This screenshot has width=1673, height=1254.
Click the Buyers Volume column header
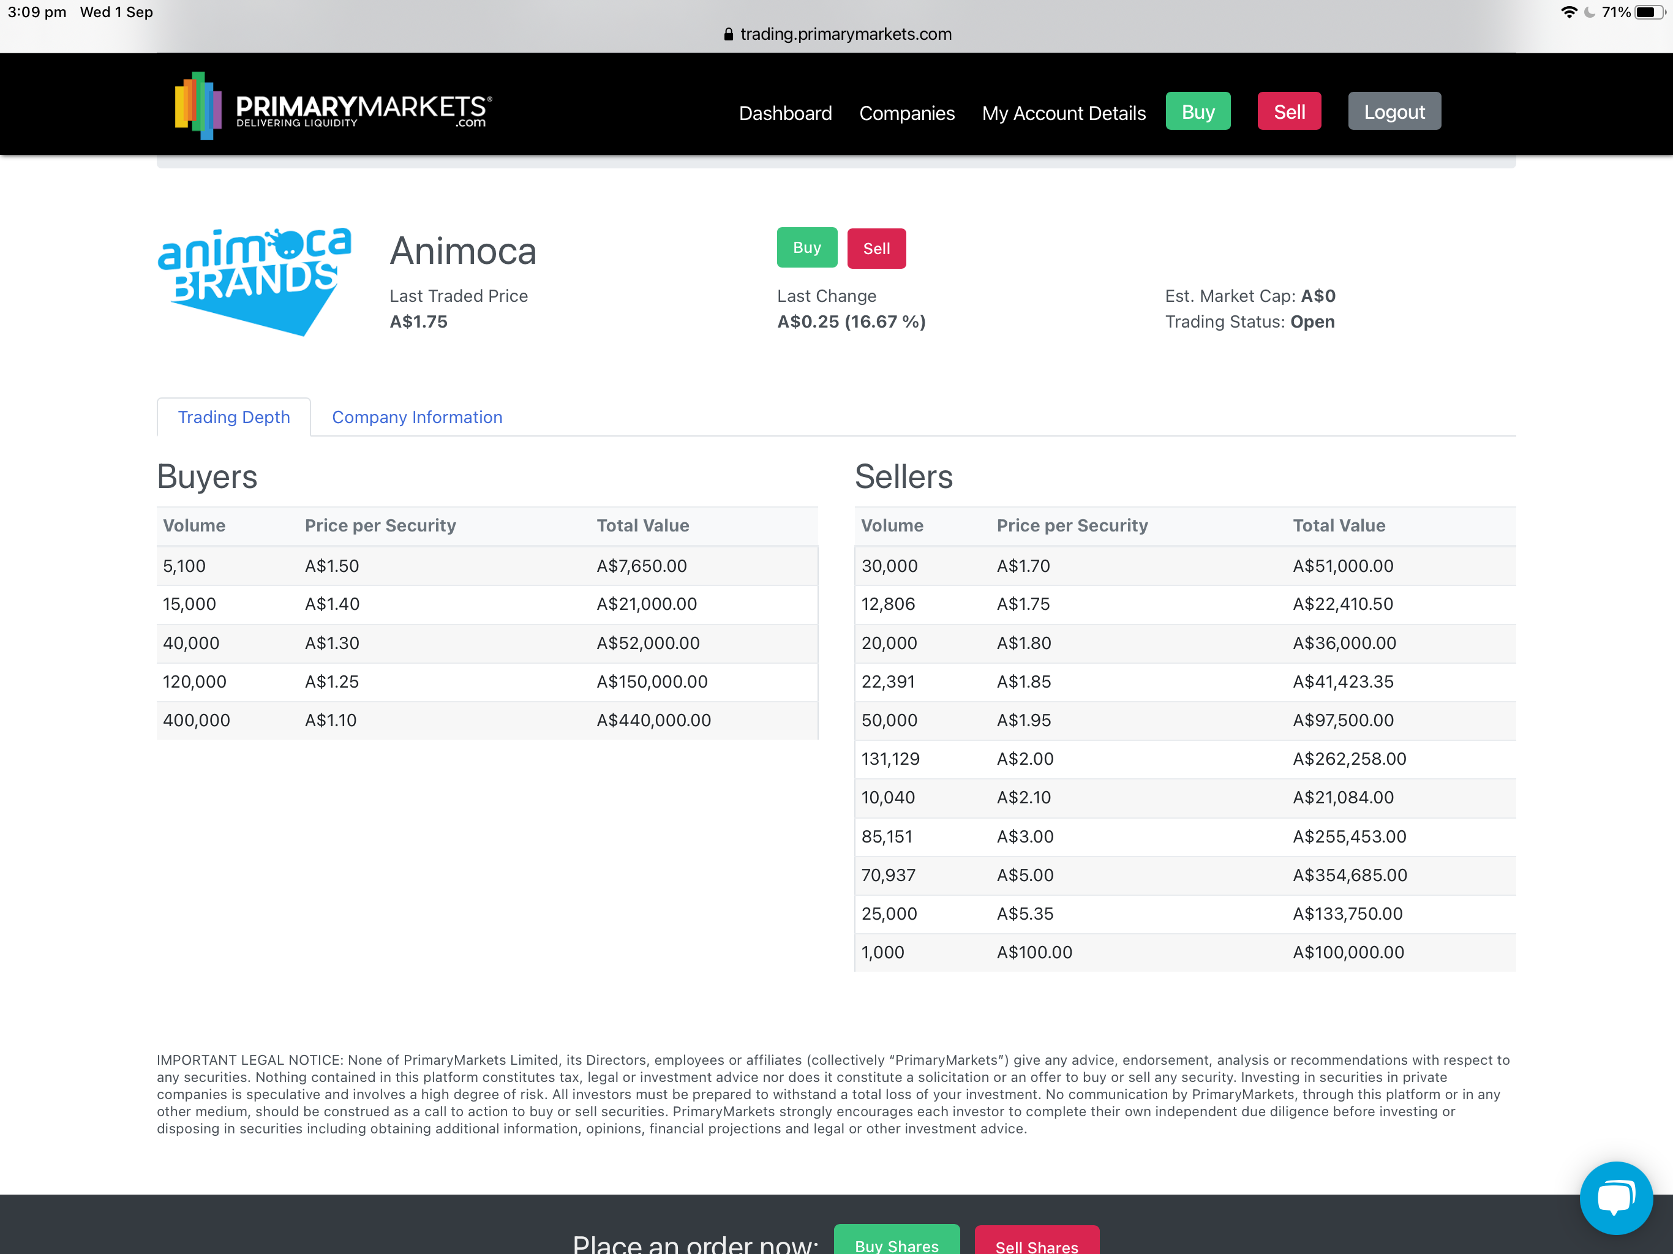click(x=194, y=525)
